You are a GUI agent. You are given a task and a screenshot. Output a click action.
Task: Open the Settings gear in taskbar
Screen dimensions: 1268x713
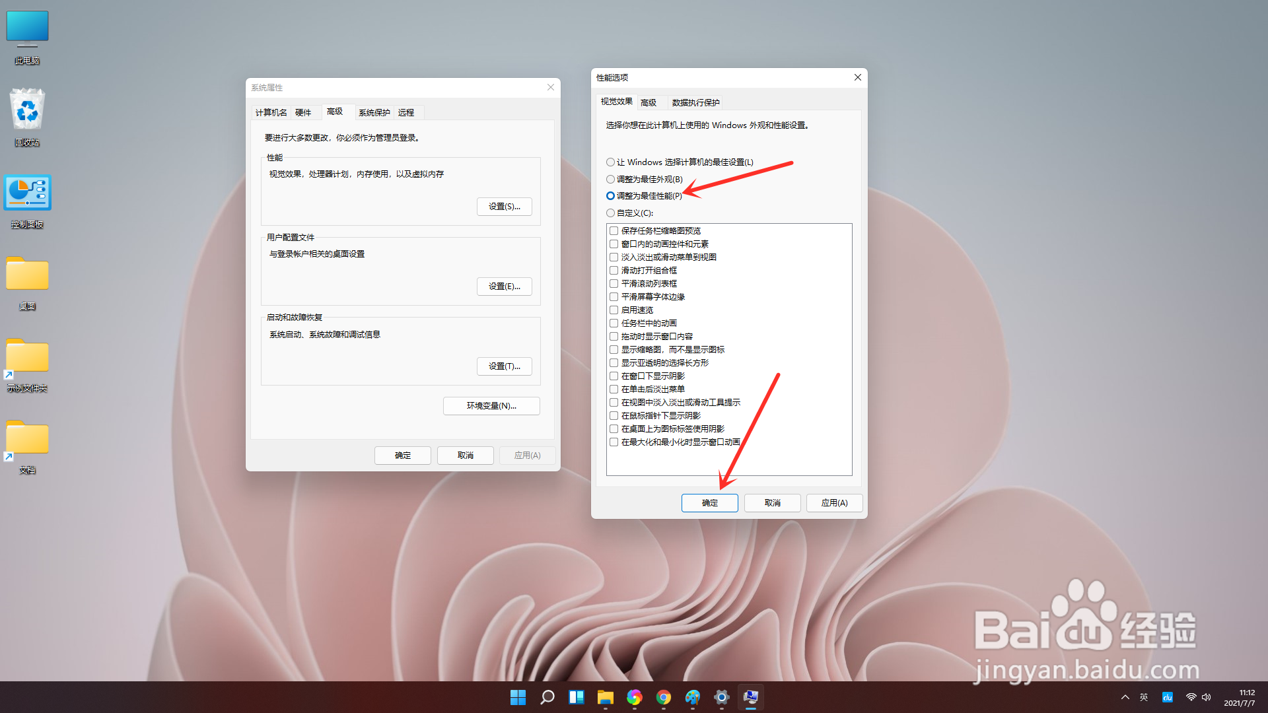tap(722, 697)
